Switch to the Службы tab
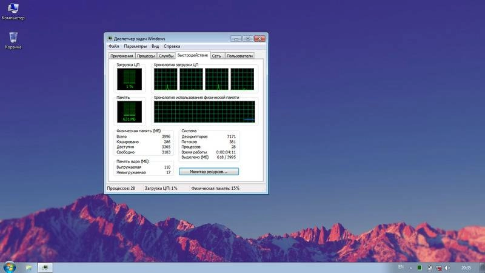The height and width of the screenshot is (273, 485). tap(166, 56)
